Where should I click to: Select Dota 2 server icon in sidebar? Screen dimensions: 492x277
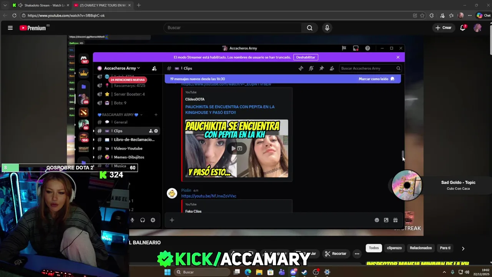point(83,112)
